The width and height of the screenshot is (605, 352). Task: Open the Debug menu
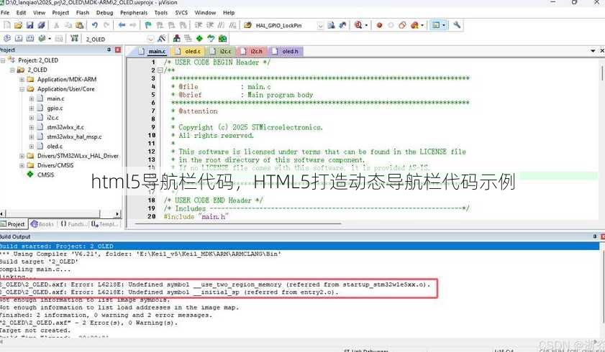pyautogui.click(x=104, y=13)
